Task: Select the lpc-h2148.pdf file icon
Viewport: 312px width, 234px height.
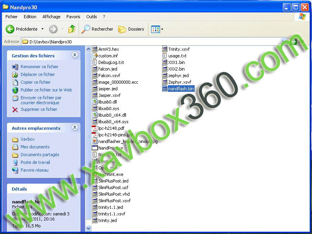Action: [x=95, y=128]
